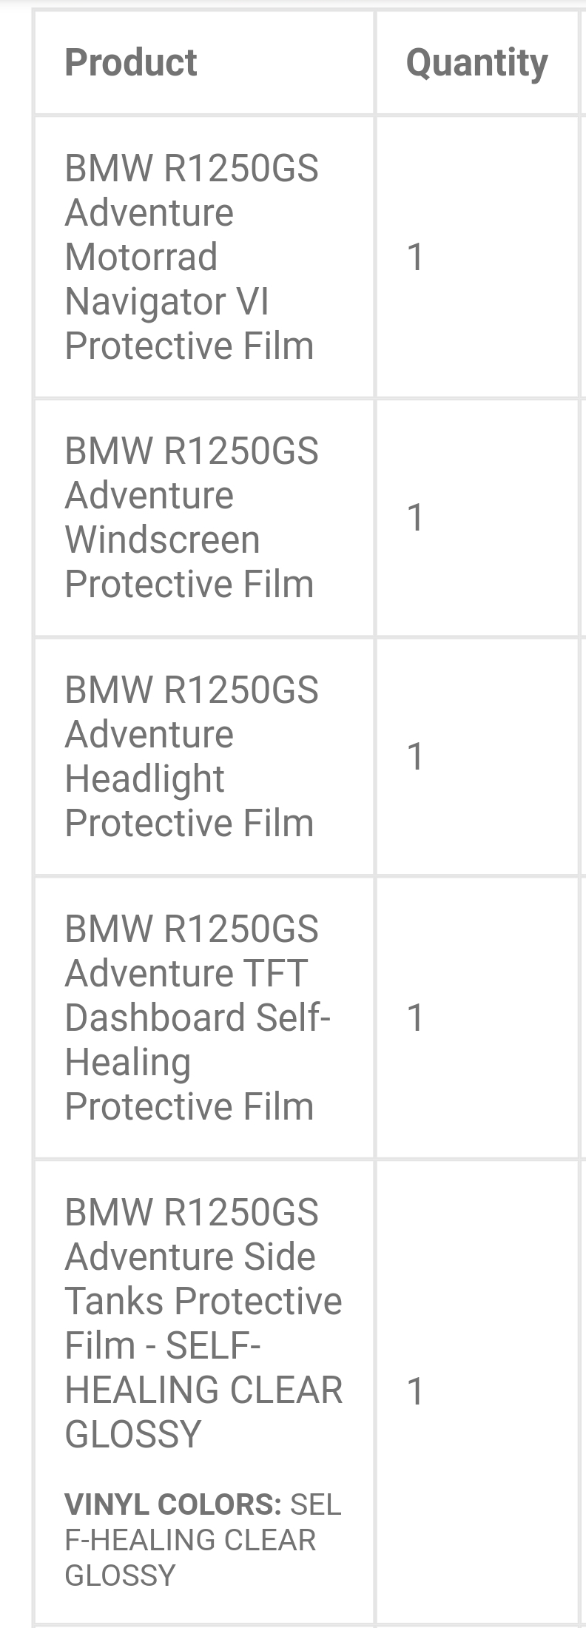586x1628 pixels.
Task: Click the last line of the vinyl color value
Action: coord(120,1575)
